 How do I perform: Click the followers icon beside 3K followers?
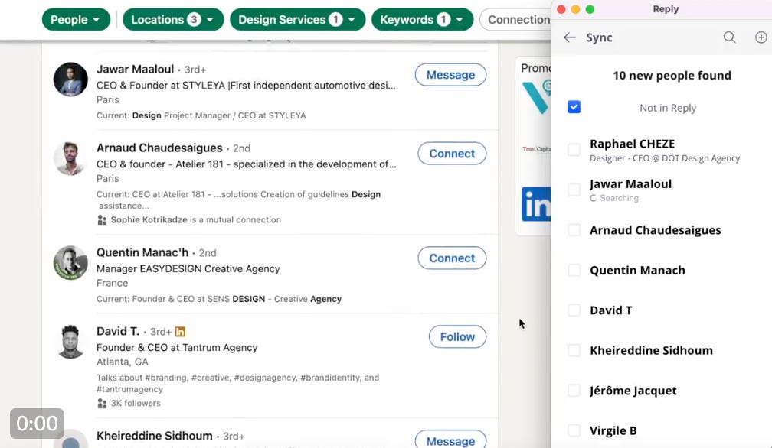pos(102,404)
